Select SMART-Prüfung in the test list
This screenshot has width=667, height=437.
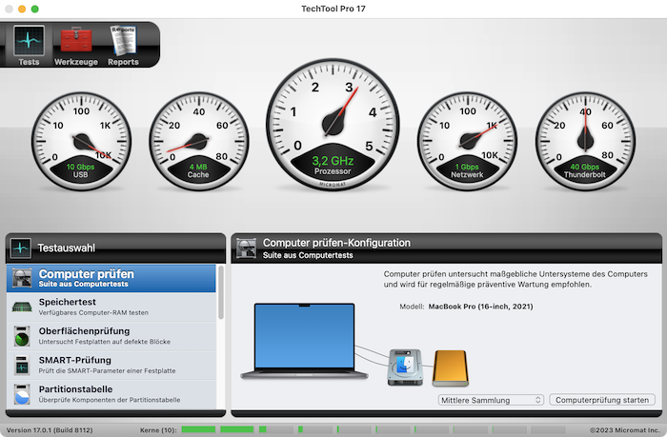[x=111, y=366]
